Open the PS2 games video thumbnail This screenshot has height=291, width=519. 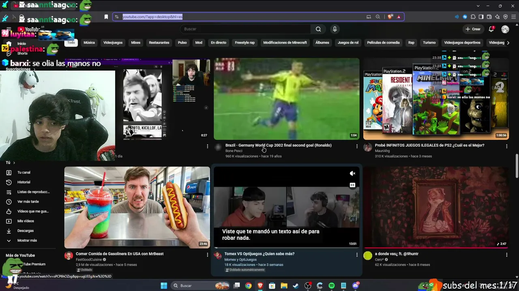click(436, 99)
